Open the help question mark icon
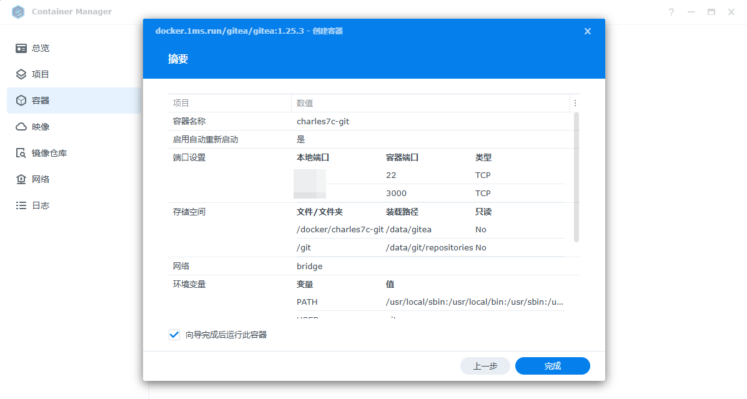The height and width of the screenshot is (399, 747). (x=671, y=12)
